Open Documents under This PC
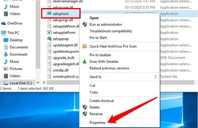The height and width of the screenshot is (128, 198). tap(19, 47)
